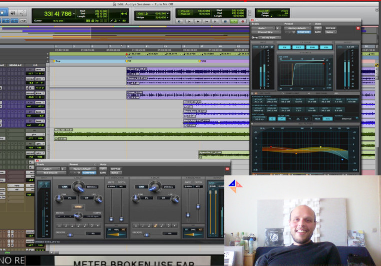The height and width of the screenshot is (266, 381).
Task: Select PEAK detection in Channel Strip
Action: click(x=318, y=119)
